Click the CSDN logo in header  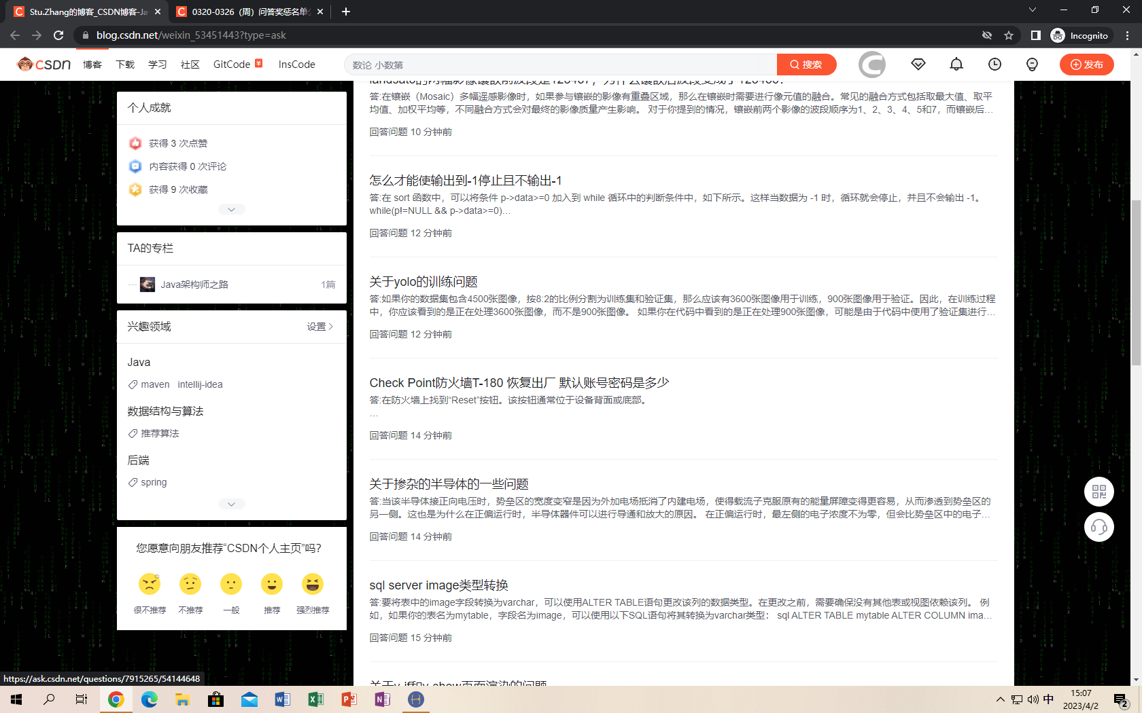pyautogui.click(x=44, y=65)
